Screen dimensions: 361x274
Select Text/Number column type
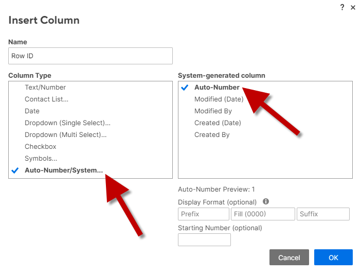pyautogui.click(x=45, y=88)
